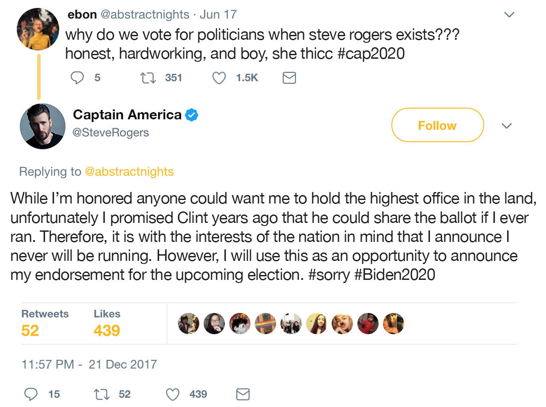The height and width of the screenshot is (407, 546).
Task: Share Captain America's tweet via envelope icon
Action: pyautogui.click(x=243, y=394)
